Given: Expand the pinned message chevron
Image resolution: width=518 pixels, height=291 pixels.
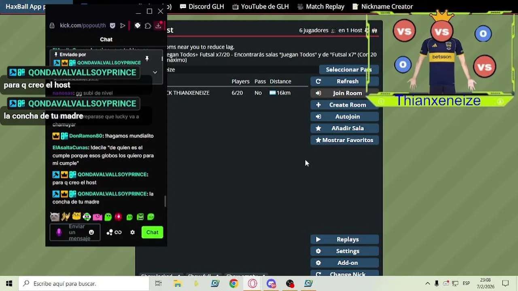Looking at the screenshot, I should (155, 72).
